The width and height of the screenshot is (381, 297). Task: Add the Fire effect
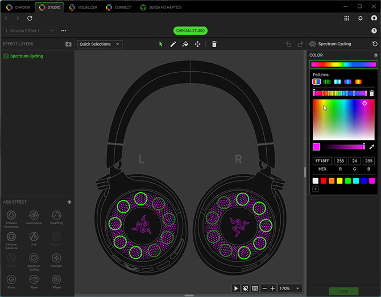click(x=34, y=238)
